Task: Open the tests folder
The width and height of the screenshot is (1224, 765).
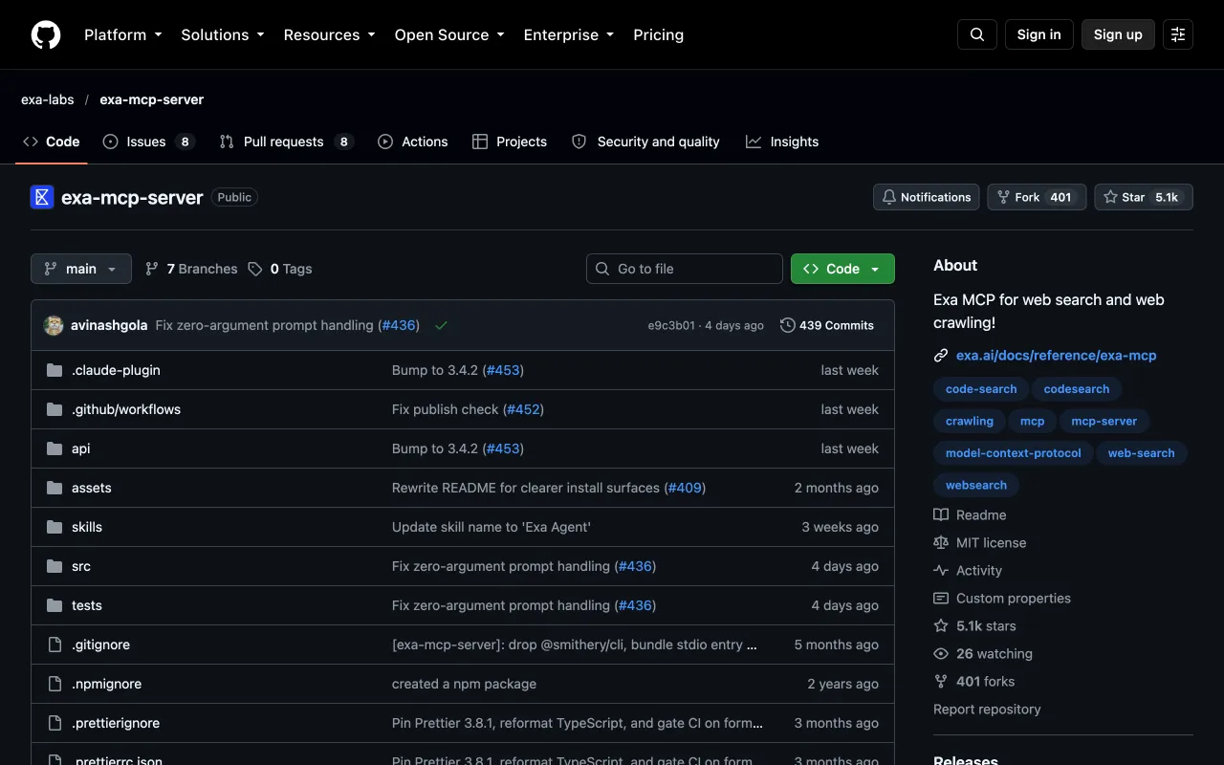Action: [87, 605]
